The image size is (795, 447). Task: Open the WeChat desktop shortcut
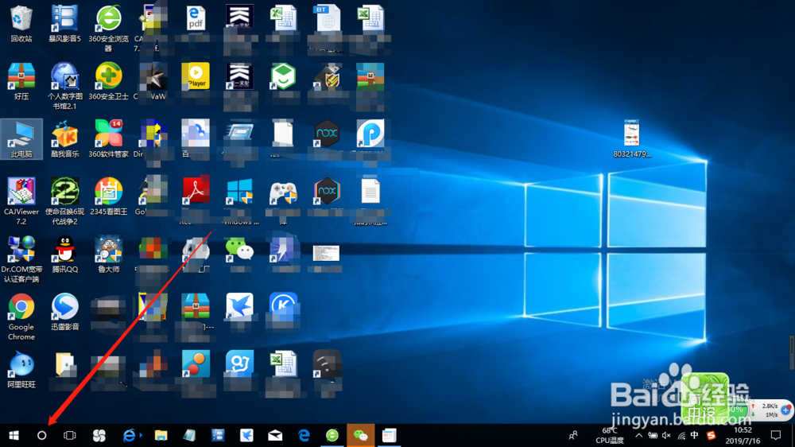coord(239,250)
